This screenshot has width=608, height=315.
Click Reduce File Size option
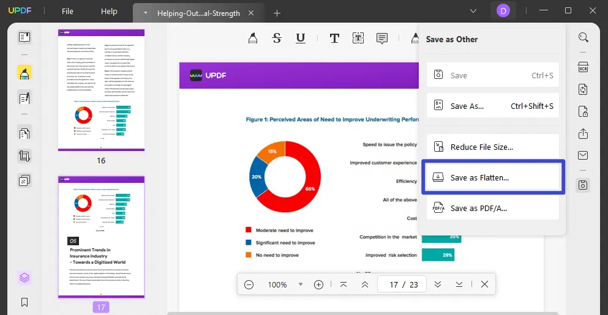492,147
